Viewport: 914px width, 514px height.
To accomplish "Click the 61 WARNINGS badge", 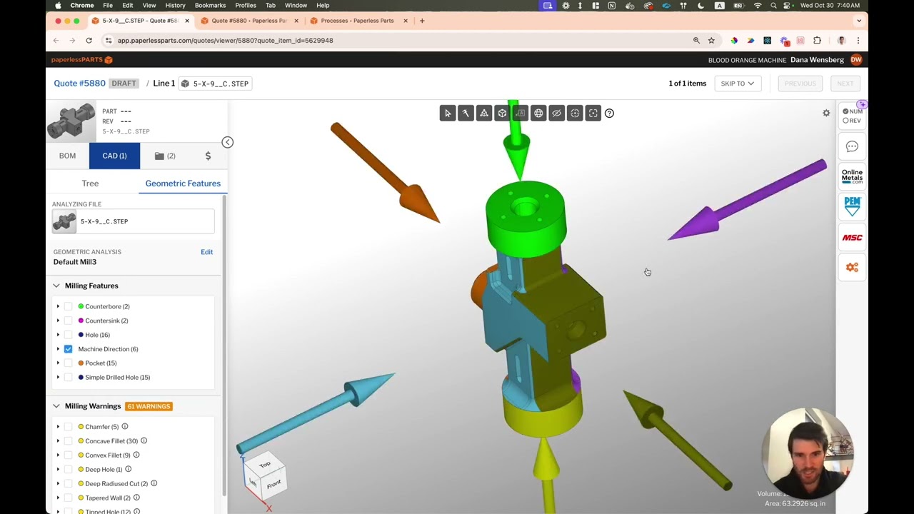I will tap(149, 406).
